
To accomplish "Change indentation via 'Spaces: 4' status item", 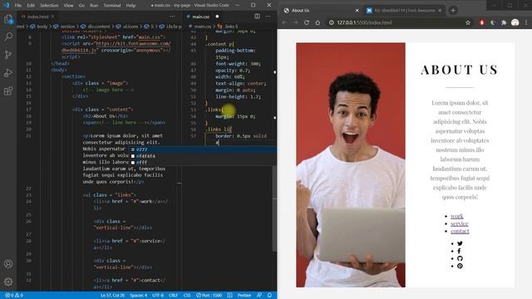I will coord(139,296).
